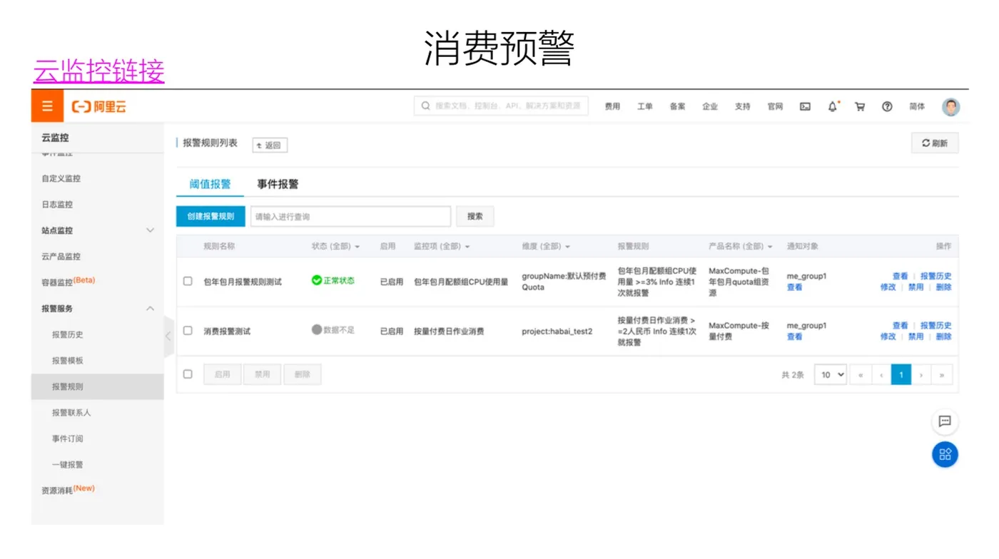Open the 维度 (全部) filter dropdown
Image resolution: width=999 pixels, height=559 pixels.
point(546,246)
